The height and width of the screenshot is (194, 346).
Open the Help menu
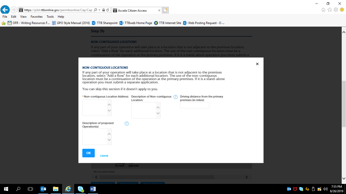coord(61,17)
